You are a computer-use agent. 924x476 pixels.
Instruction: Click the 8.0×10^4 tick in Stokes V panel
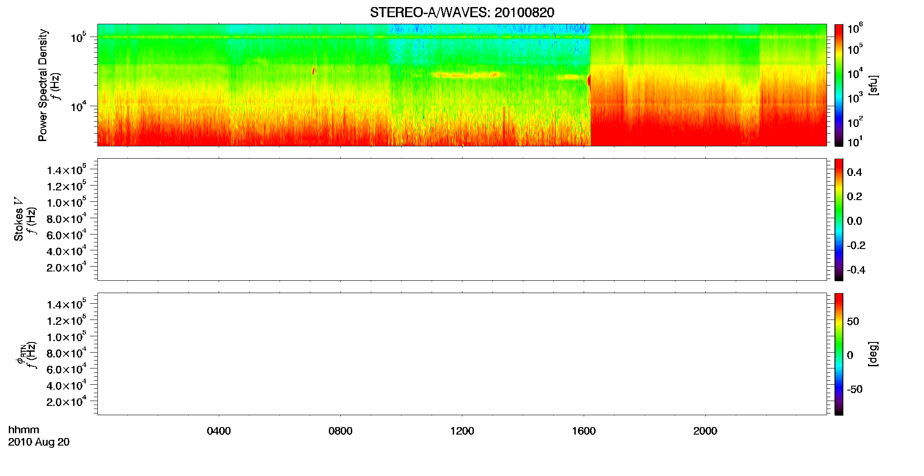pyautogui.click(x=67, y=219)
